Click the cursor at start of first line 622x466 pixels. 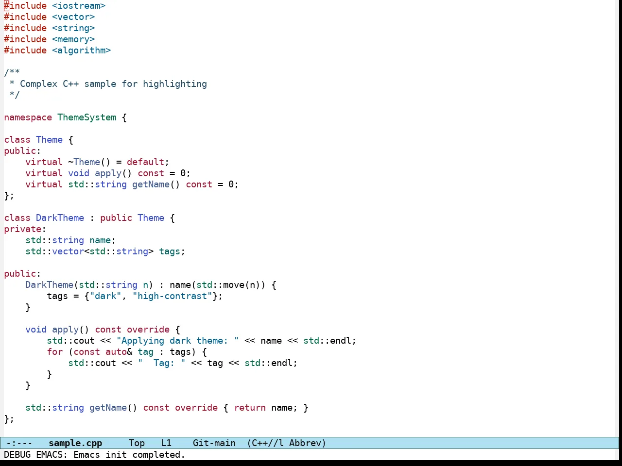pyautogui.click(x=6, y=6)
